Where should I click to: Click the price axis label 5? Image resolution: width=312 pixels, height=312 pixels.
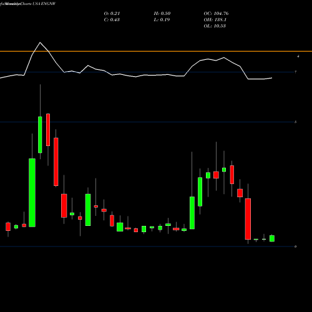[x=295, y=122]
